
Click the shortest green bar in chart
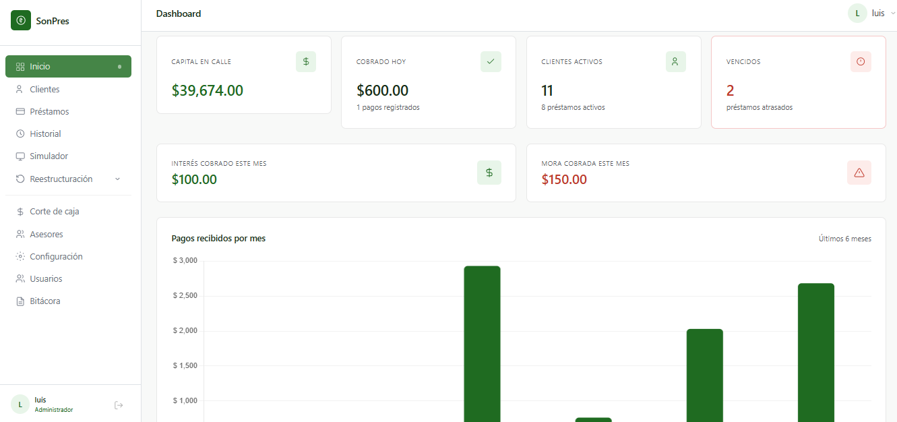[x=593, y=420]
